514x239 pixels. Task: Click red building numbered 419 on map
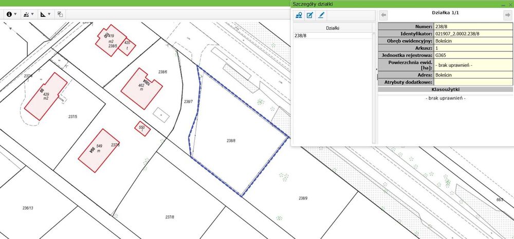(x=111, y=40)
